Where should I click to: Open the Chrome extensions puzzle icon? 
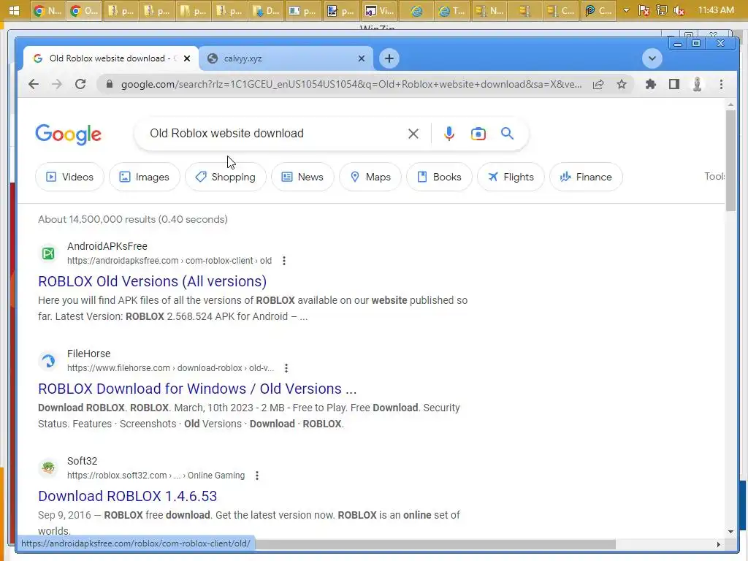click(x=651, y=85)
